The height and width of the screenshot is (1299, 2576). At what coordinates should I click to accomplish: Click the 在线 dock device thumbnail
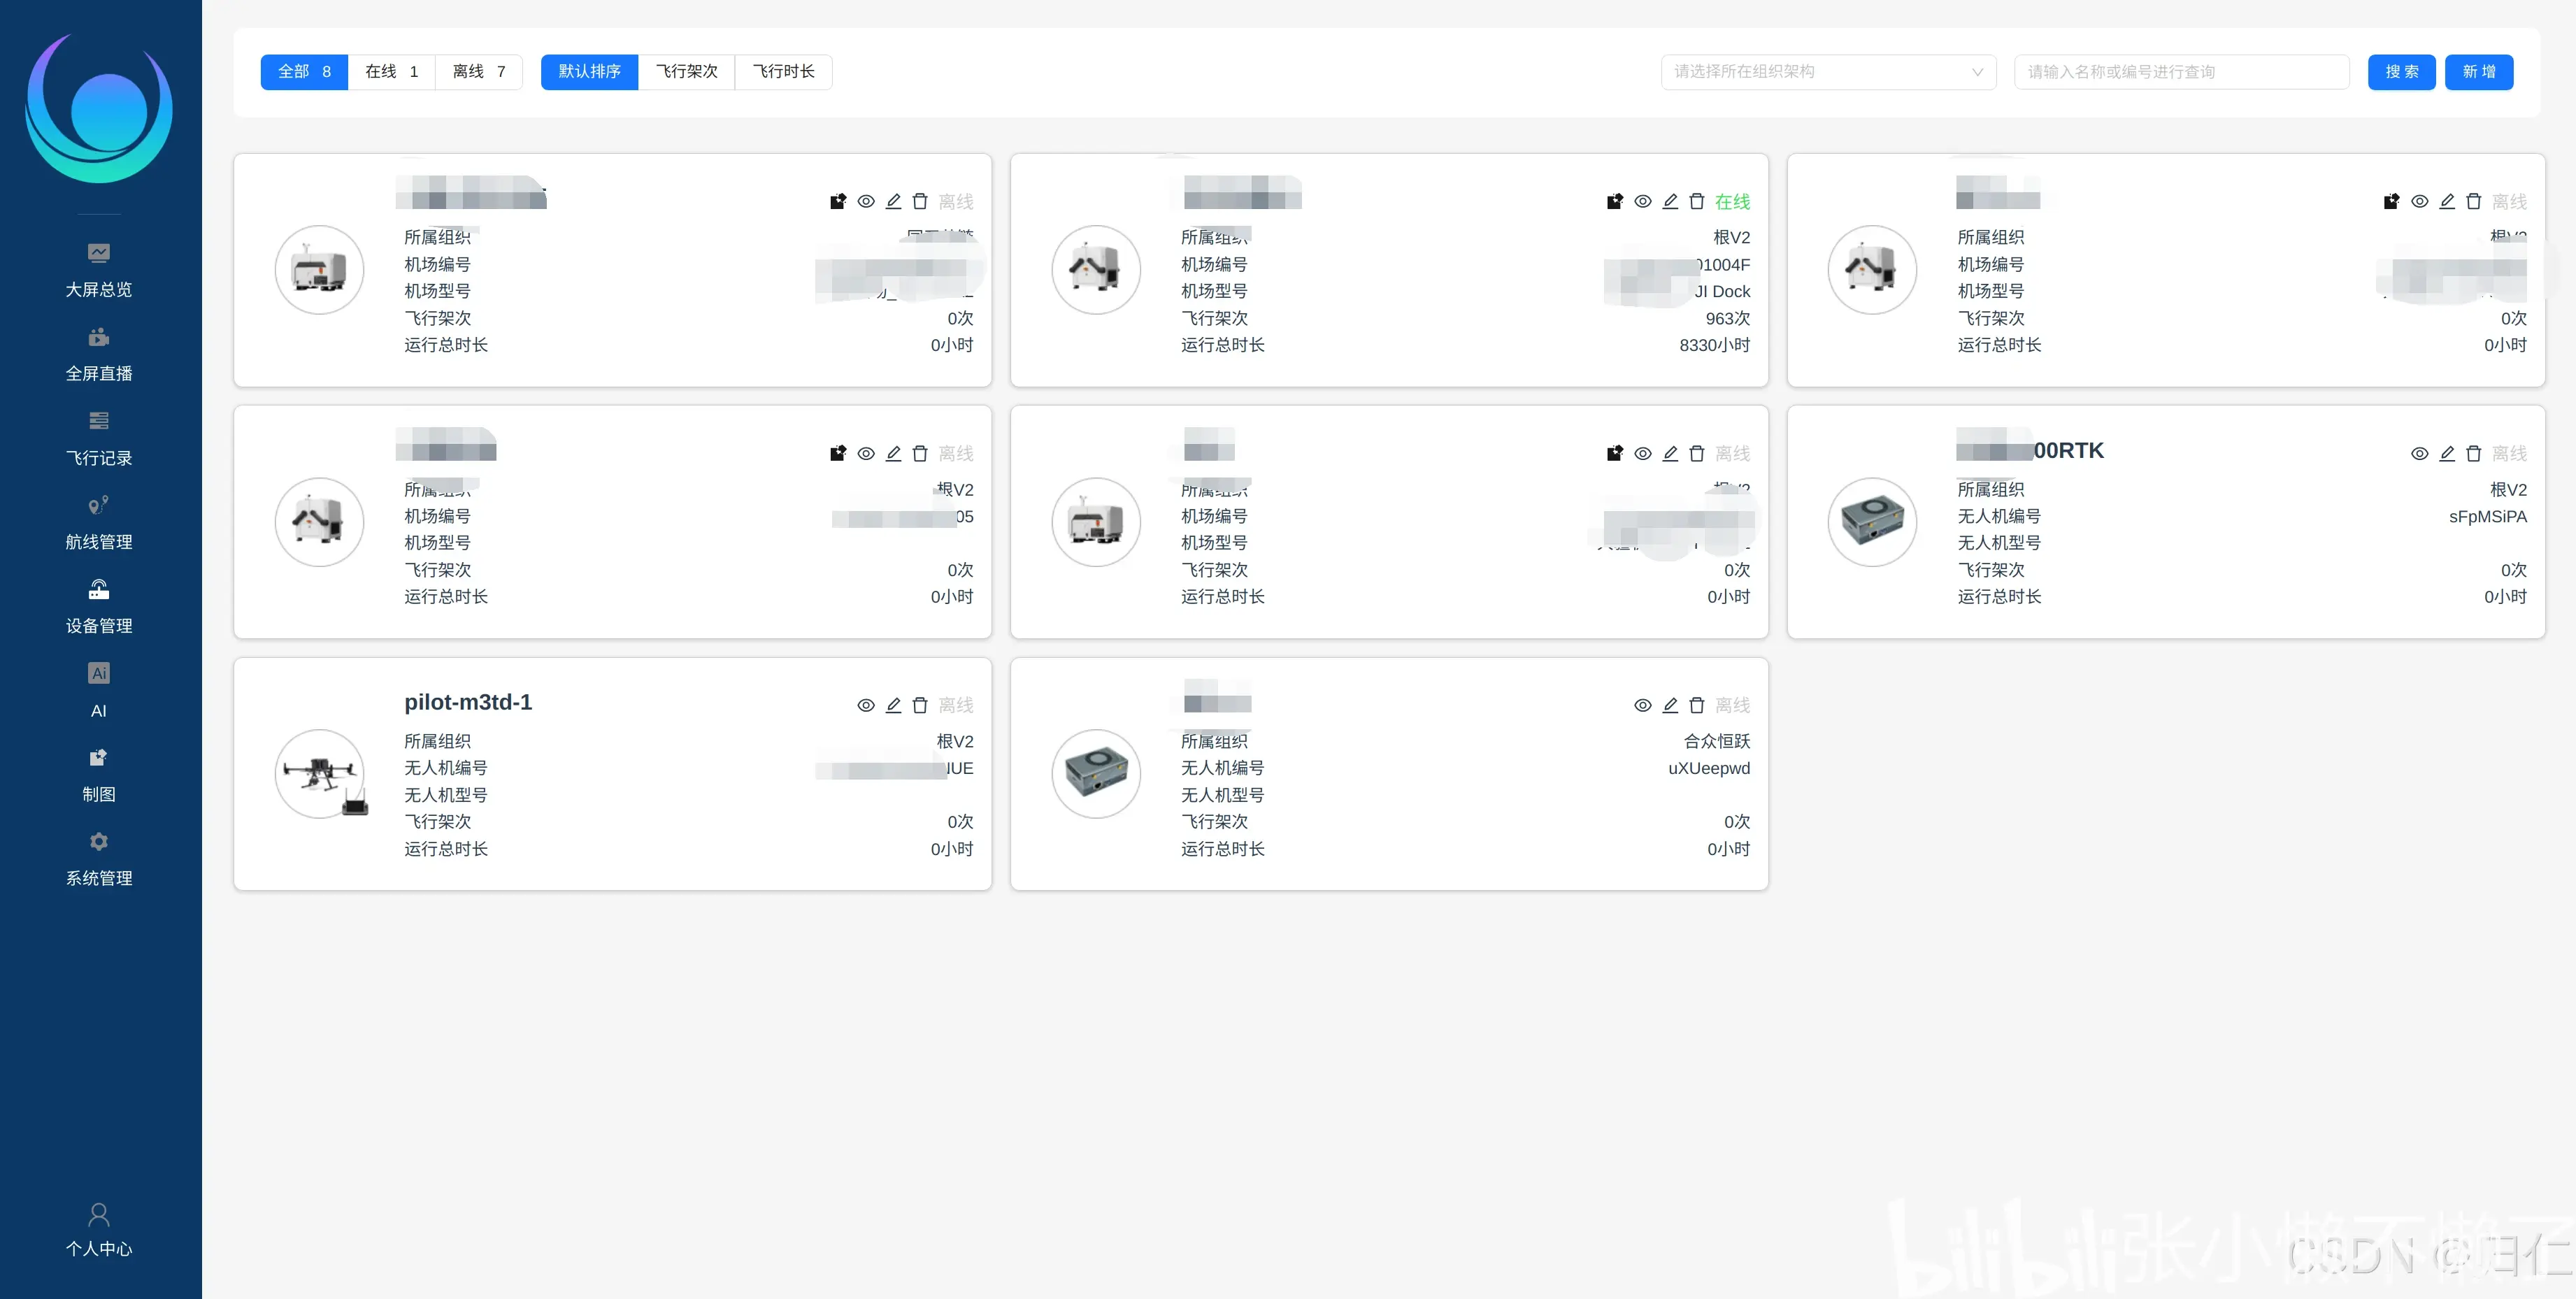(x=1096, y=270)
